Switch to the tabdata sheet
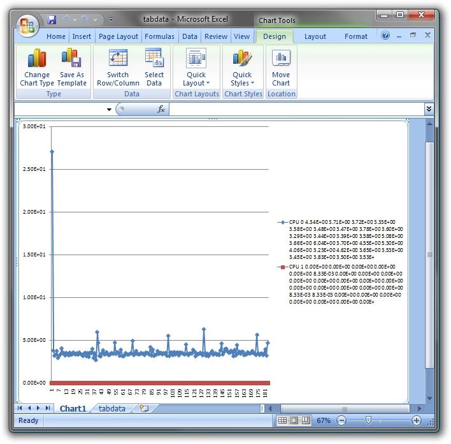 (112, 408)
